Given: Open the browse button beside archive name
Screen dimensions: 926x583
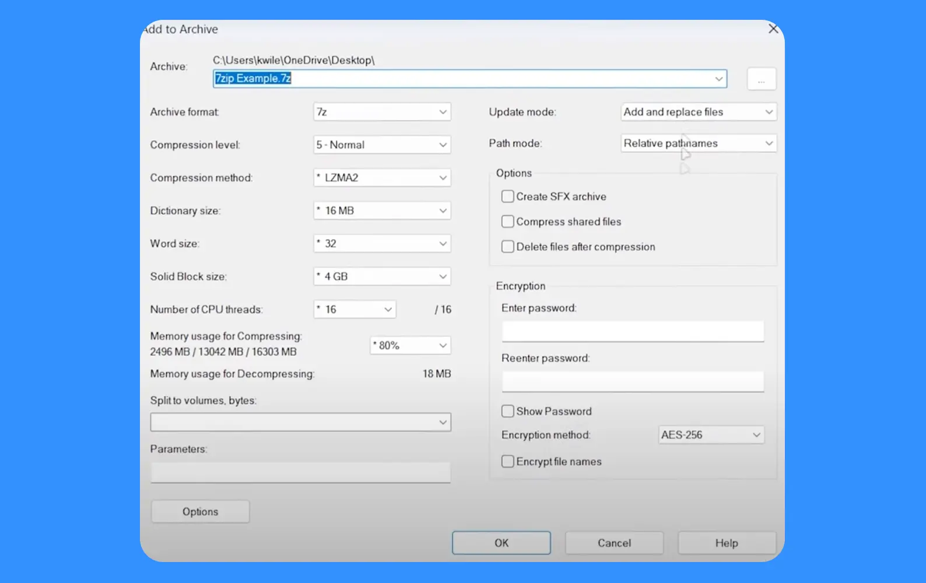Looking at the screenshot, I should click(762, 79).
